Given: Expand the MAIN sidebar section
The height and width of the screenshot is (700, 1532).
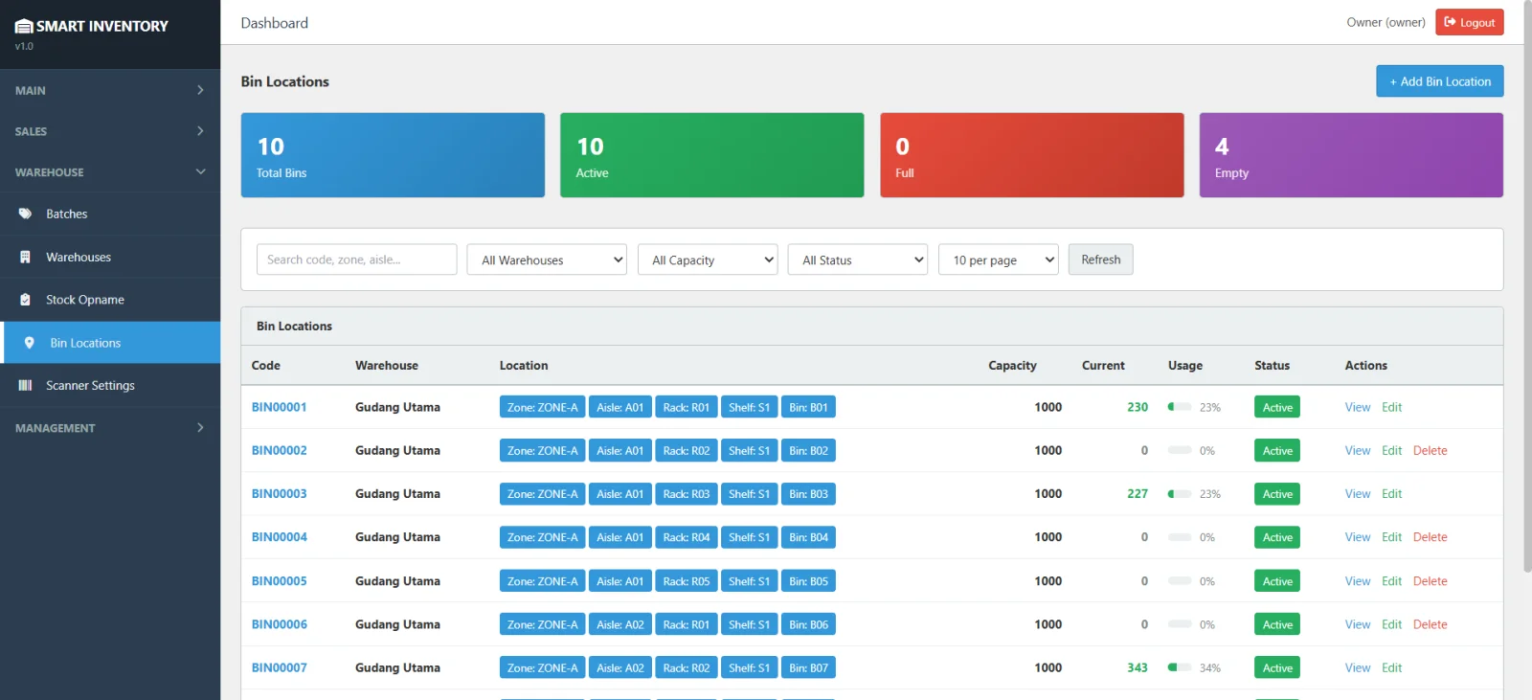Looking at the screenshot, I should (x=110, y=90).
